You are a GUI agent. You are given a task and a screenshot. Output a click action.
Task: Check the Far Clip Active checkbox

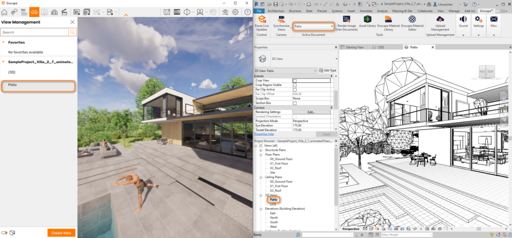click(x=294, y=89)
